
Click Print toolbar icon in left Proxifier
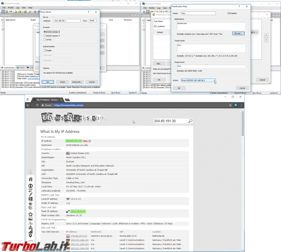click(35, 12)
